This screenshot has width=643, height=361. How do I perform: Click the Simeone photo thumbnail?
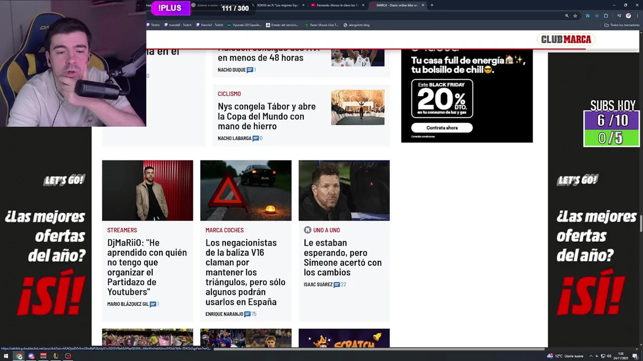click(344, 191)
